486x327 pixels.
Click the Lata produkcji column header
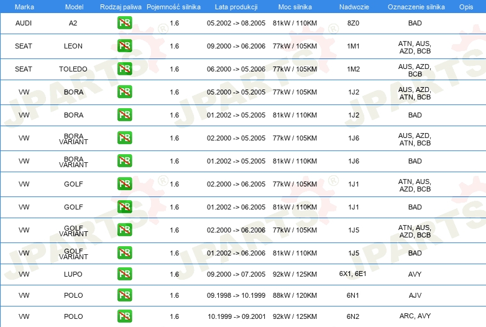[236, 7]
